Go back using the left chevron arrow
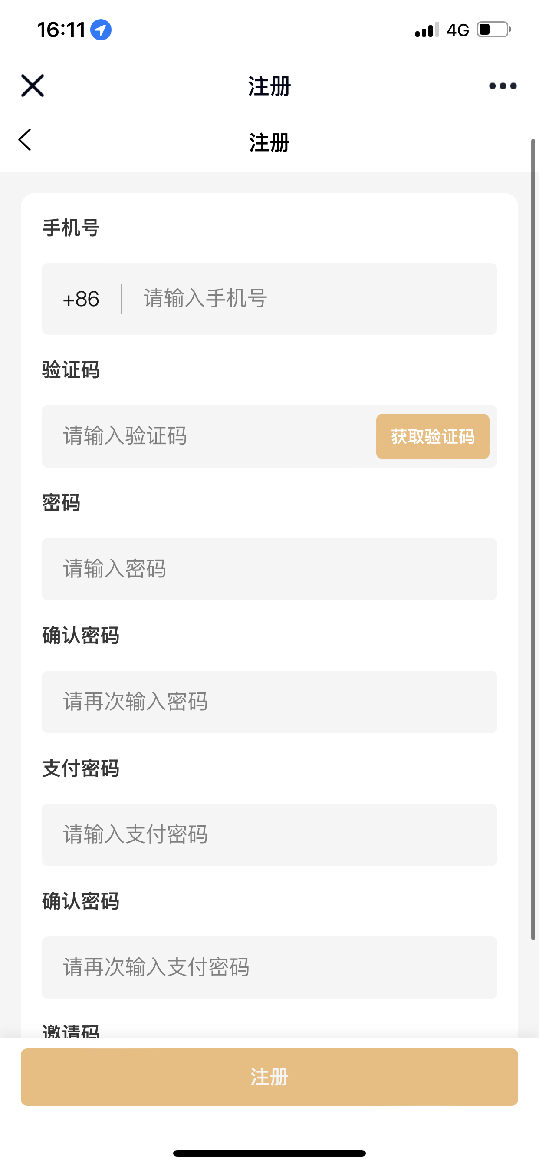Screen dimensions: 539x1167 pos(25,139)
